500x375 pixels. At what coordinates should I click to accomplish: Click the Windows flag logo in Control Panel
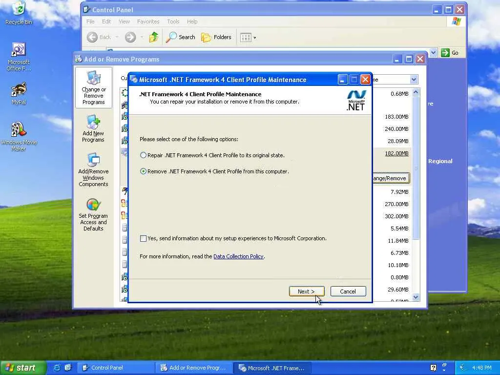click(457, 21)
